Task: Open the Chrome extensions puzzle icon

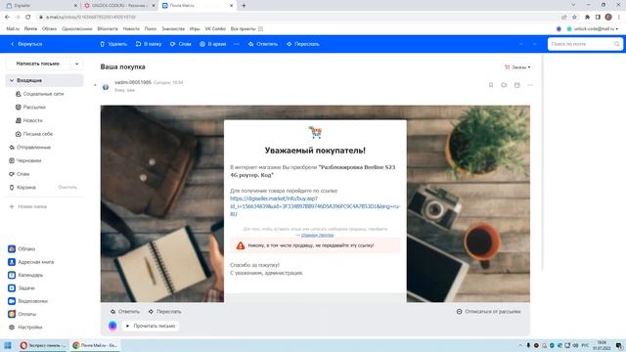Action: click(x=587, y=18)
